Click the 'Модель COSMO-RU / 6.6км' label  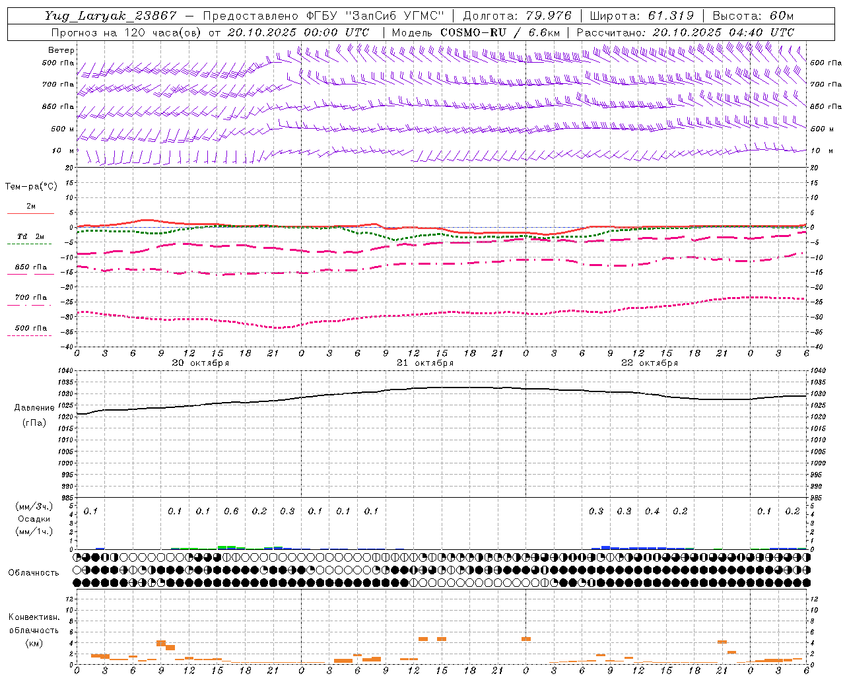click(476, 32)
